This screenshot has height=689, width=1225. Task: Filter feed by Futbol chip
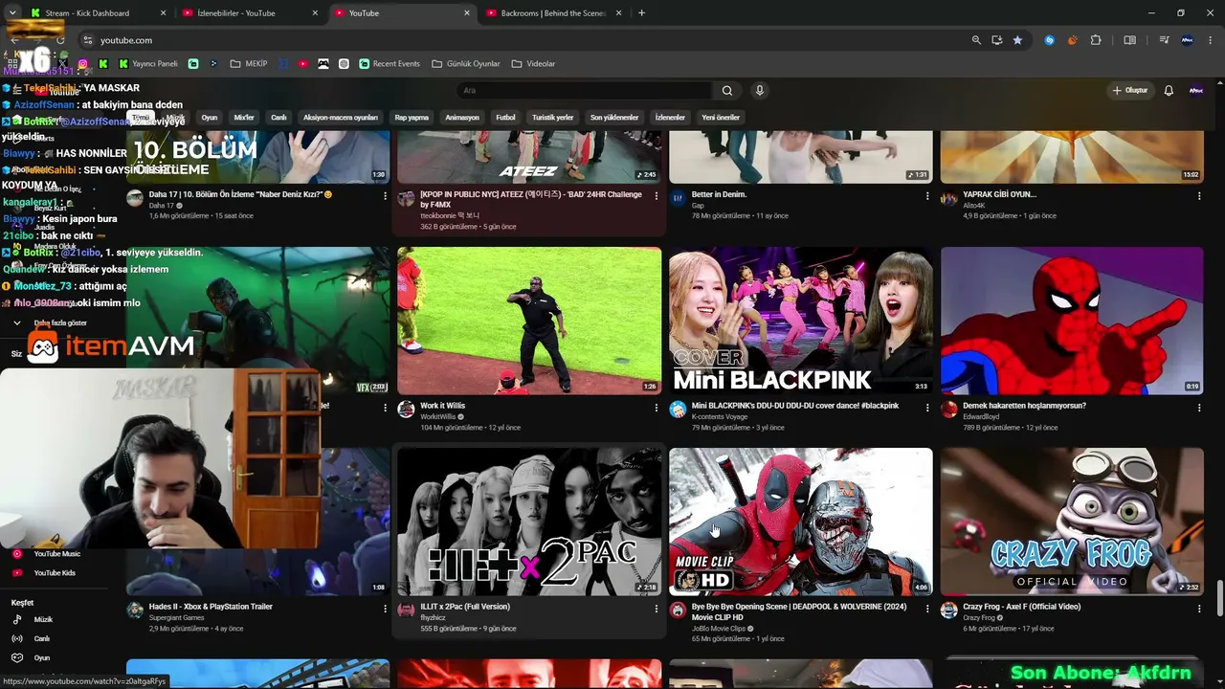(x=505, y=118)
